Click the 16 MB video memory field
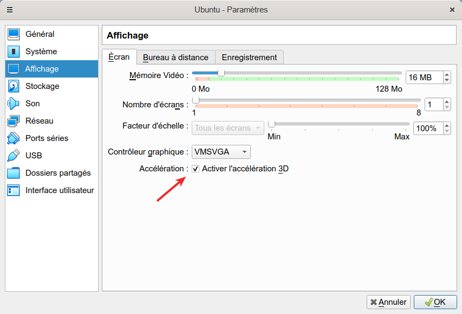 [x=424, y=78]
